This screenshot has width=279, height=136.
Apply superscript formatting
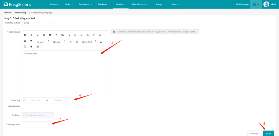pyautogui.click(x=94, y=35)
